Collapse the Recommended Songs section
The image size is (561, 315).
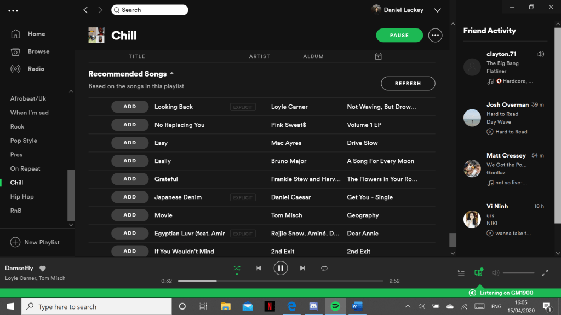point(171,74)
